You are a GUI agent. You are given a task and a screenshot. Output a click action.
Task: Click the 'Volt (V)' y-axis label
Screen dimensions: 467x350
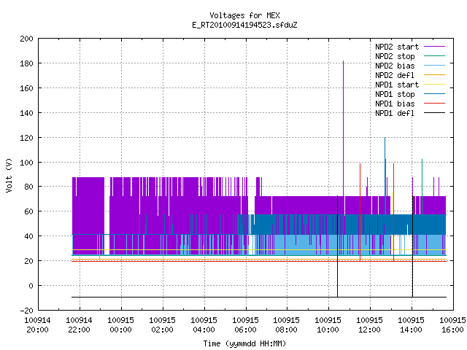(x=9, y=175)
